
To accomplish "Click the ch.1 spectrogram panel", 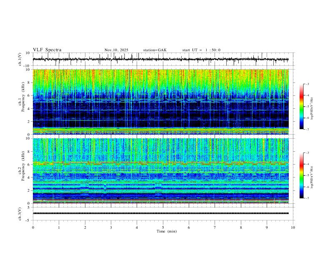I will (161, 102).
